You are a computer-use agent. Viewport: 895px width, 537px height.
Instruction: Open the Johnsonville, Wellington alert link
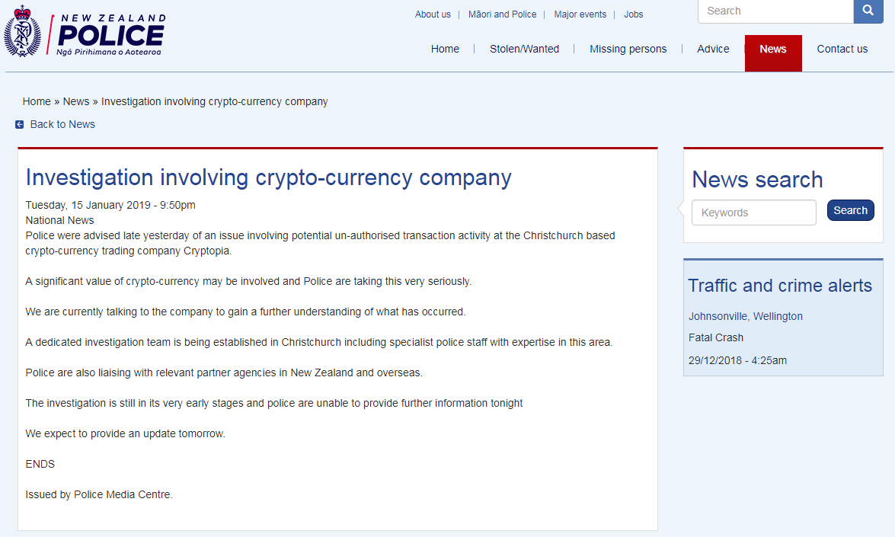(746, 316)
